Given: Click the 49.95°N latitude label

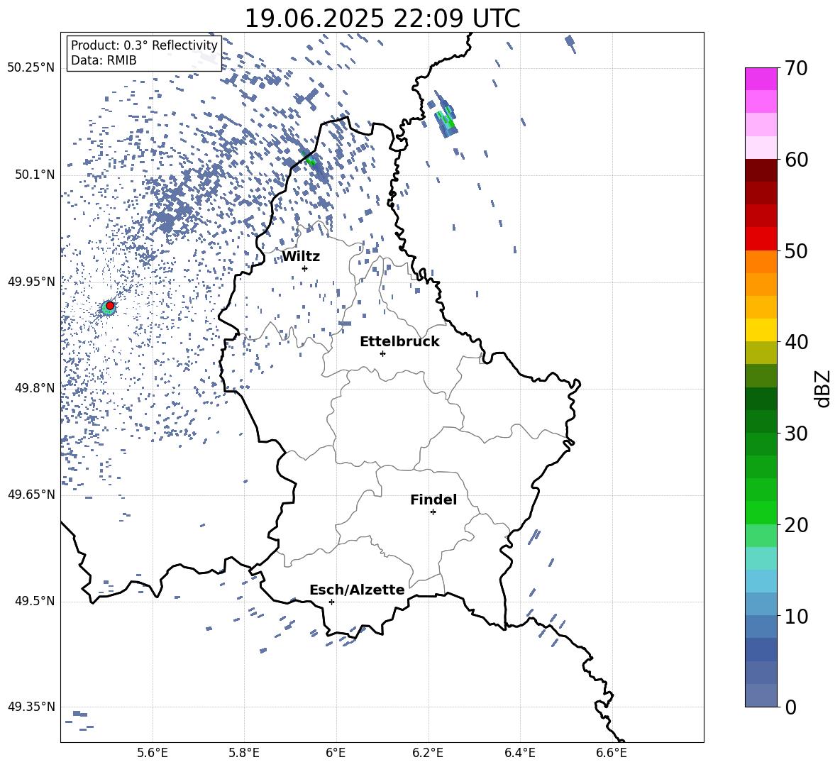Looking at the screenshot, I should (31, 282).
